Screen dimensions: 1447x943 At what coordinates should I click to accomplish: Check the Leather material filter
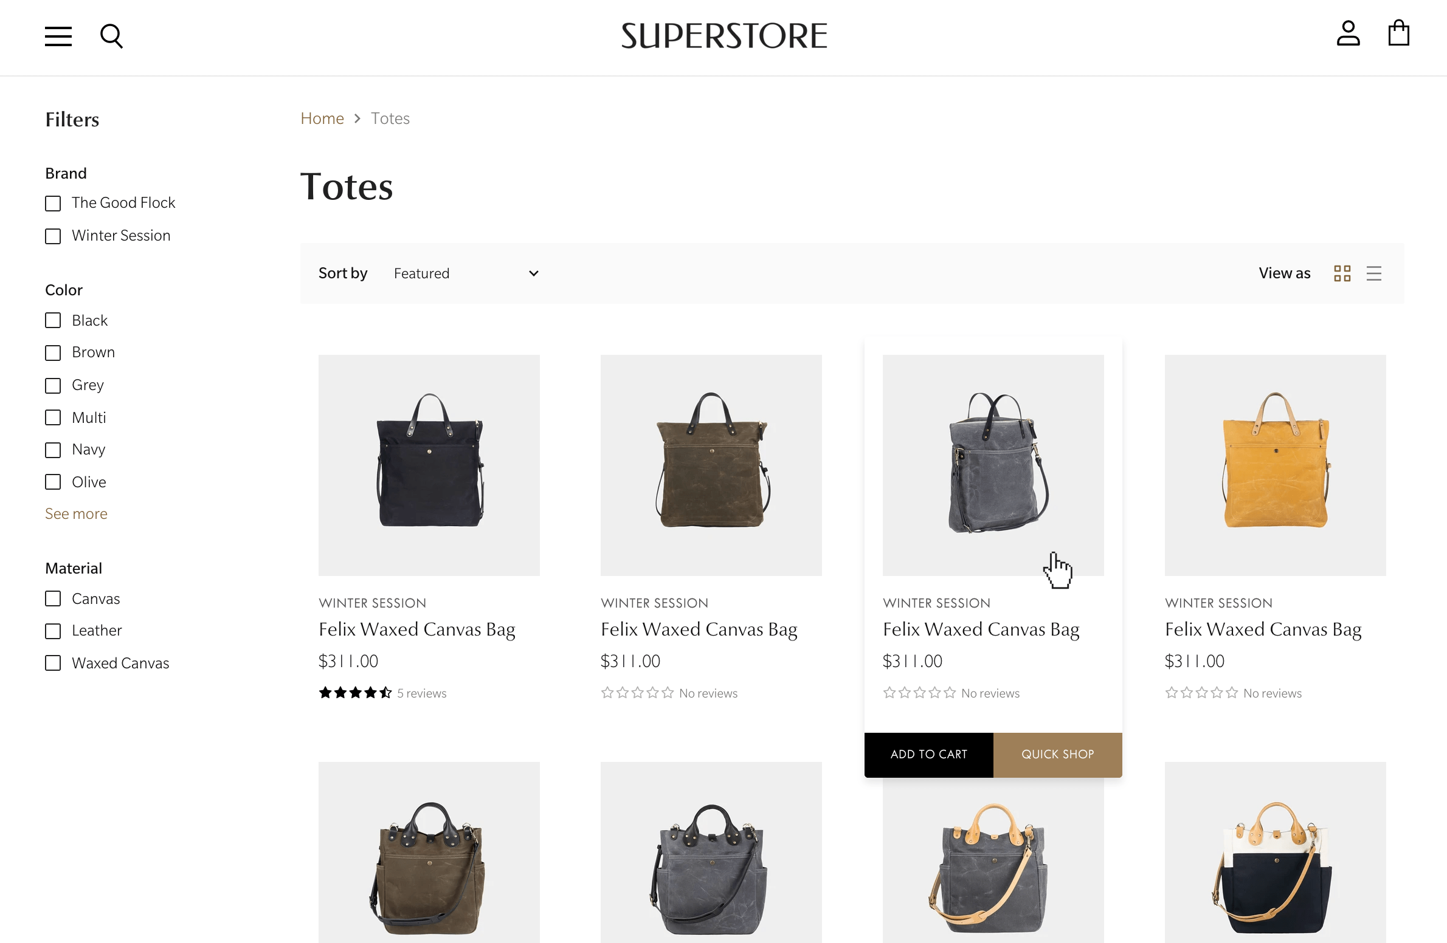(x=53, y=631)
